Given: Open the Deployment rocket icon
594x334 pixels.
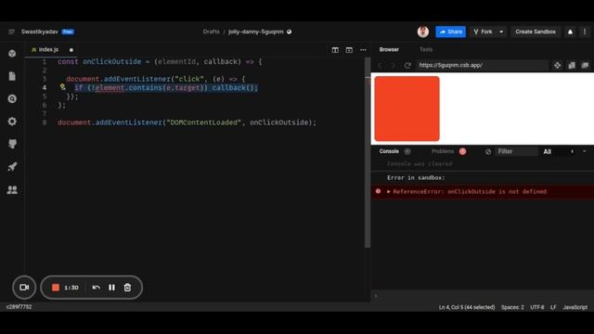Looking at the screenshot, I should point(12,167).
